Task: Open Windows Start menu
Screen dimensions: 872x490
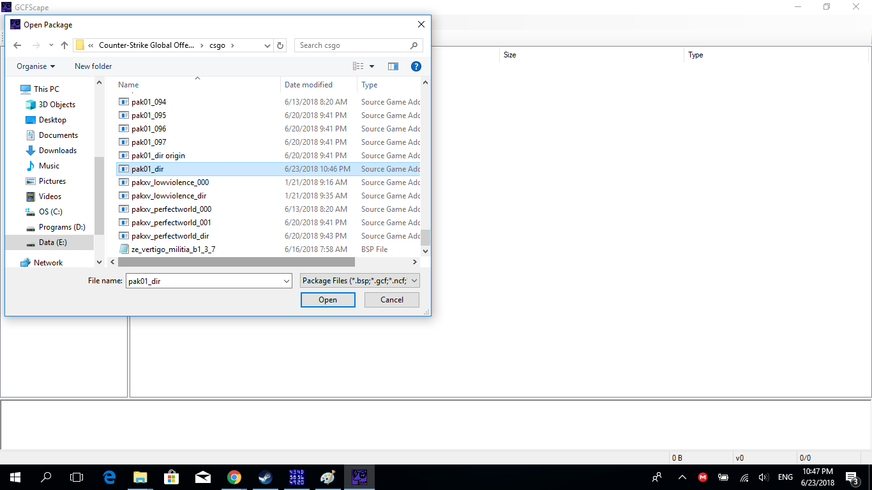Action: 15,477
